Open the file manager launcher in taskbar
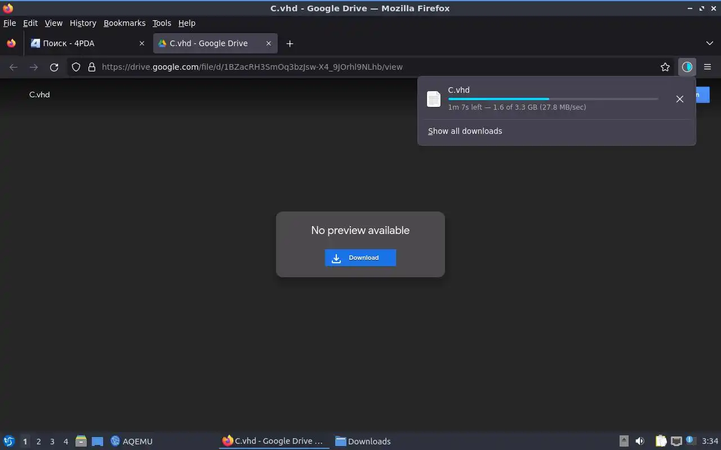This screenshot has width=721, height=450. [81, 441]
